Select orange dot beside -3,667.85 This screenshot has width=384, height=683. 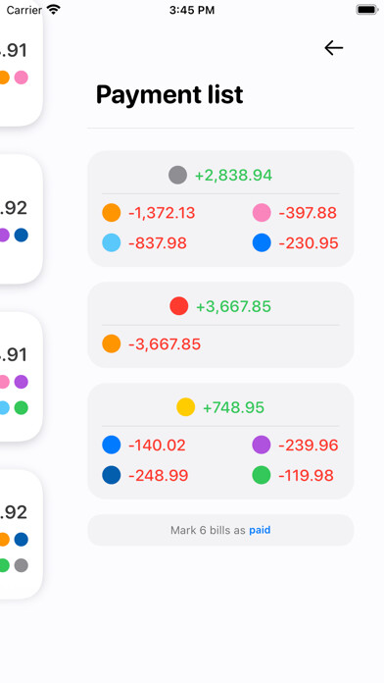[112, 343]
